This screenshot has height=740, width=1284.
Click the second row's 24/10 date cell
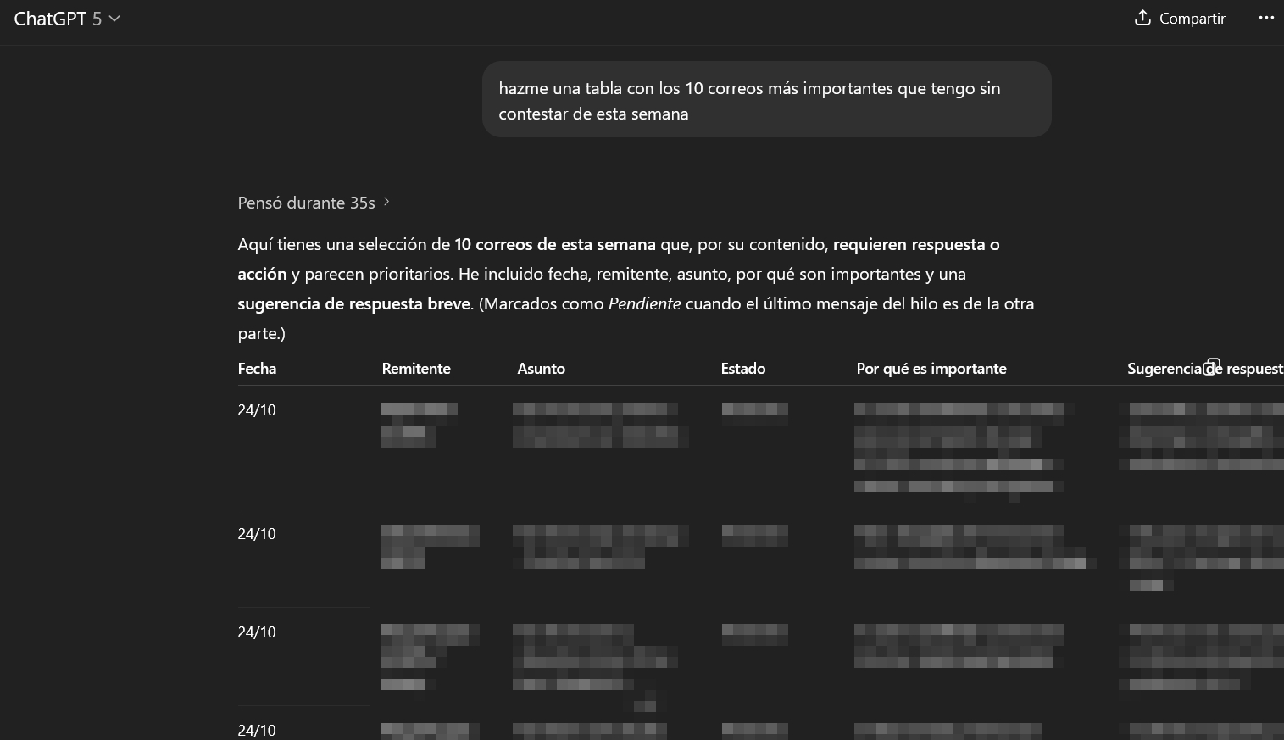[257, 534]
